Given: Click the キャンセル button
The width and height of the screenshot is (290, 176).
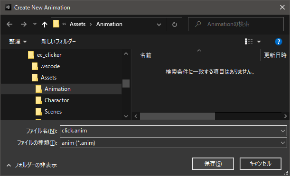Looking at the screenshot, I should [x=261, y=164].
